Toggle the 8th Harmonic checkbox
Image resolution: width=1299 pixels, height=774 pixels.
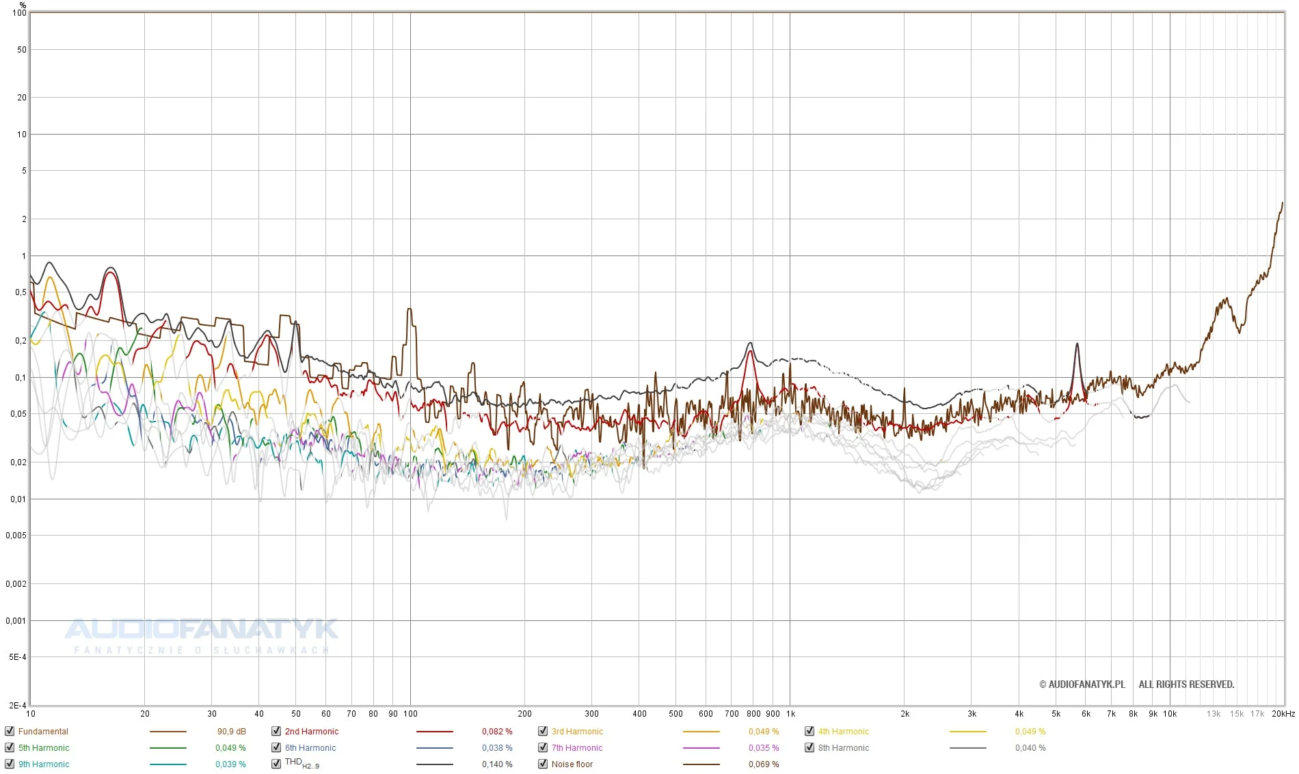point(809,747)
